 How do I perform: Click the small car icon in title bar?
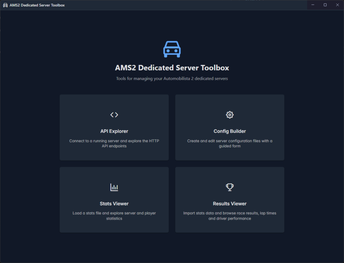click(x=5, y=5)
